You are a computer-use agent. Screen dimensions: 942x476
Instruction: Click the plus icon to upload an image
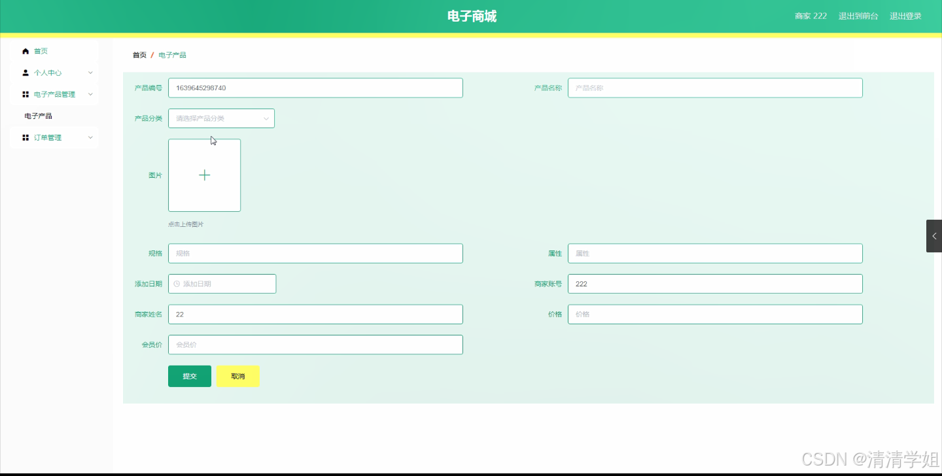[204, 175]
